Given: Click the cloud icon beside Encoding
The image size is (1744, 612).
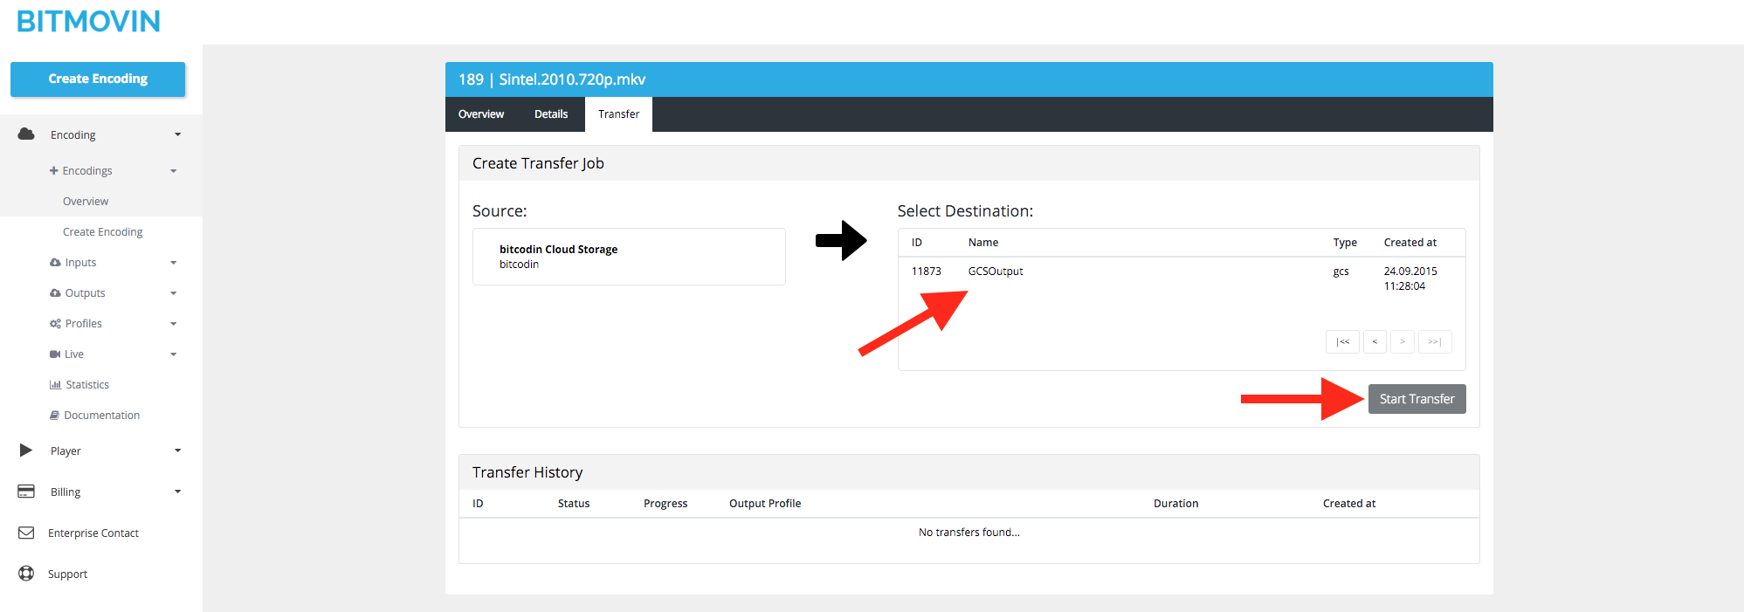Looking at the screenshot, I should tap(26, 134).
